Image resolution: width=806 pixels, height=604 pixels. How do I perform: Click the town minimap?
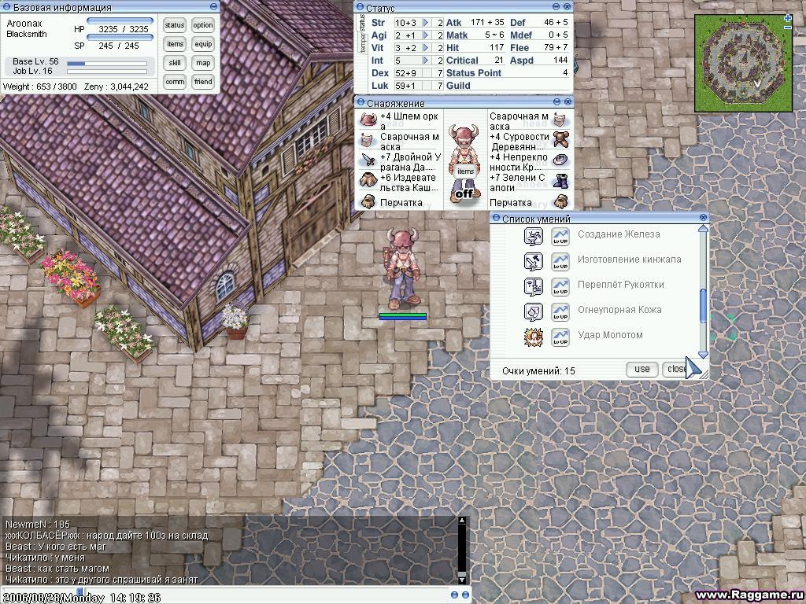(742, 63)
